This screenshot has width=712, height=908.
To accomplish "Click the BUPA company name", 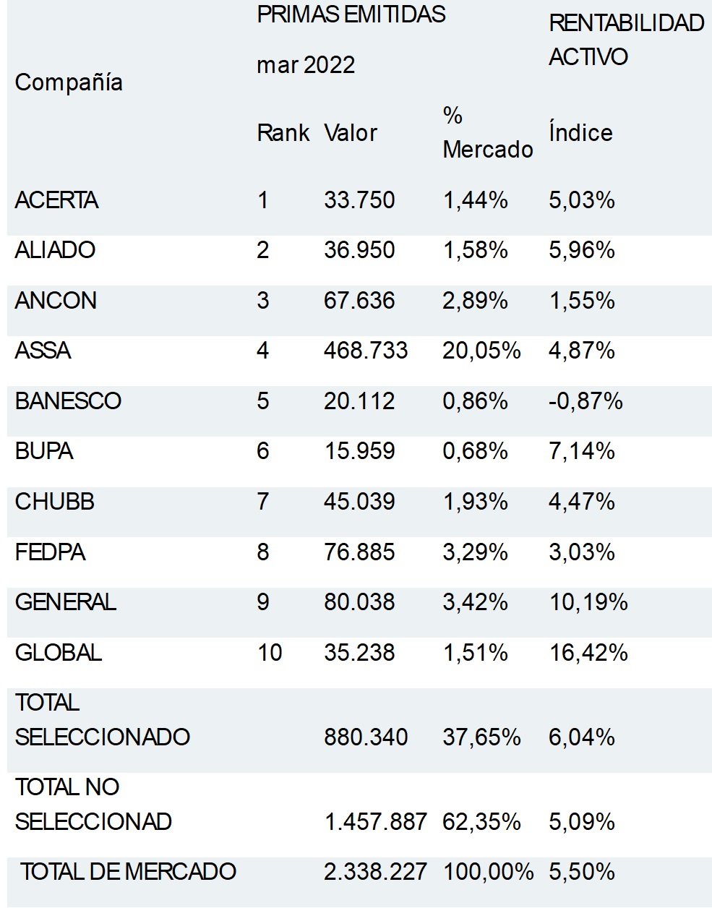I will [x=44, y=451].
